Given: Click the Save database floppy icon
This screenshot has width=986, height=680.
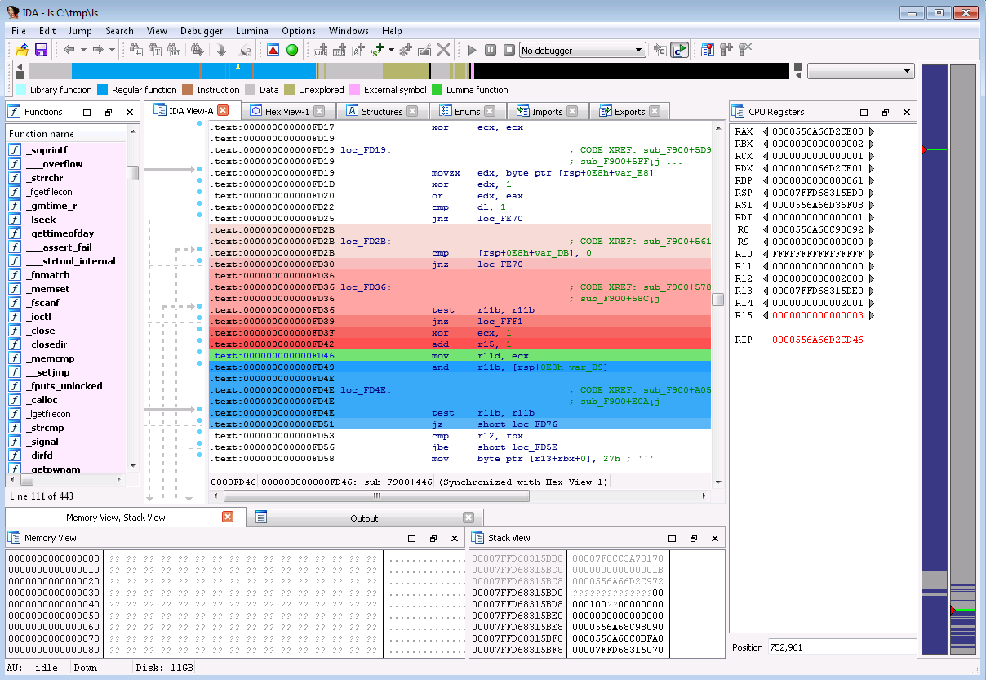Looking at the screenshot, I should [40, 50].
